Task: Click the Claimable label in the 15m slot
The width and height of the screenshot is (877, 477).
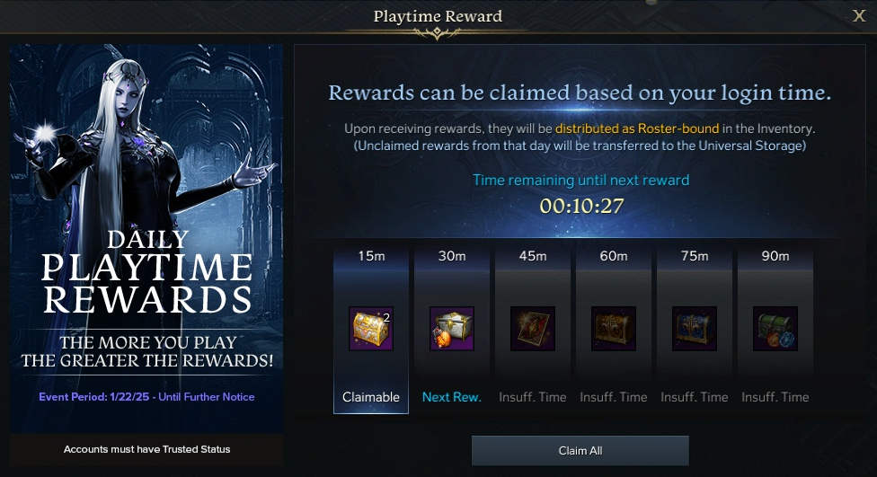Action: point(371,397)
